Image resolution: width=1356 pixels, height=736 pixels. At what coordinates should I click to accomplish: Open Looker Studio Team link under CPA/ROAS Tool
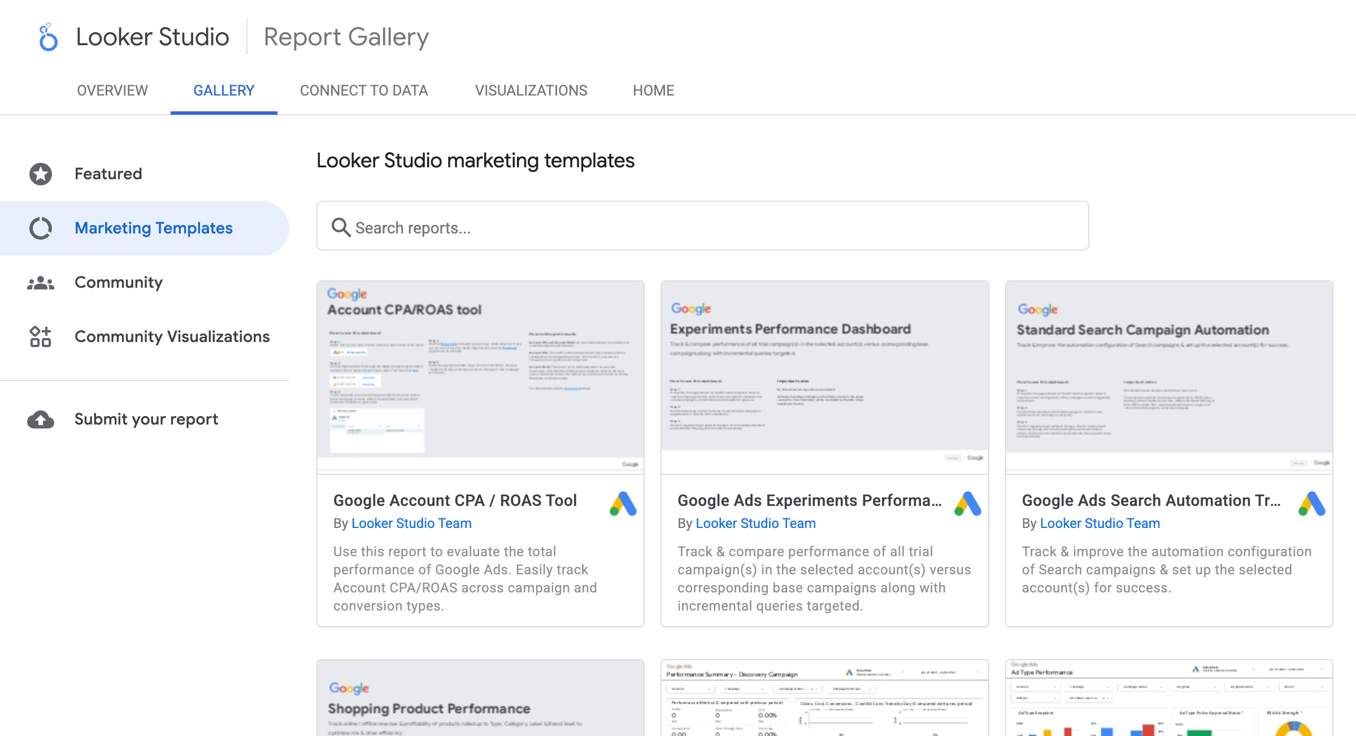(411, 523)
